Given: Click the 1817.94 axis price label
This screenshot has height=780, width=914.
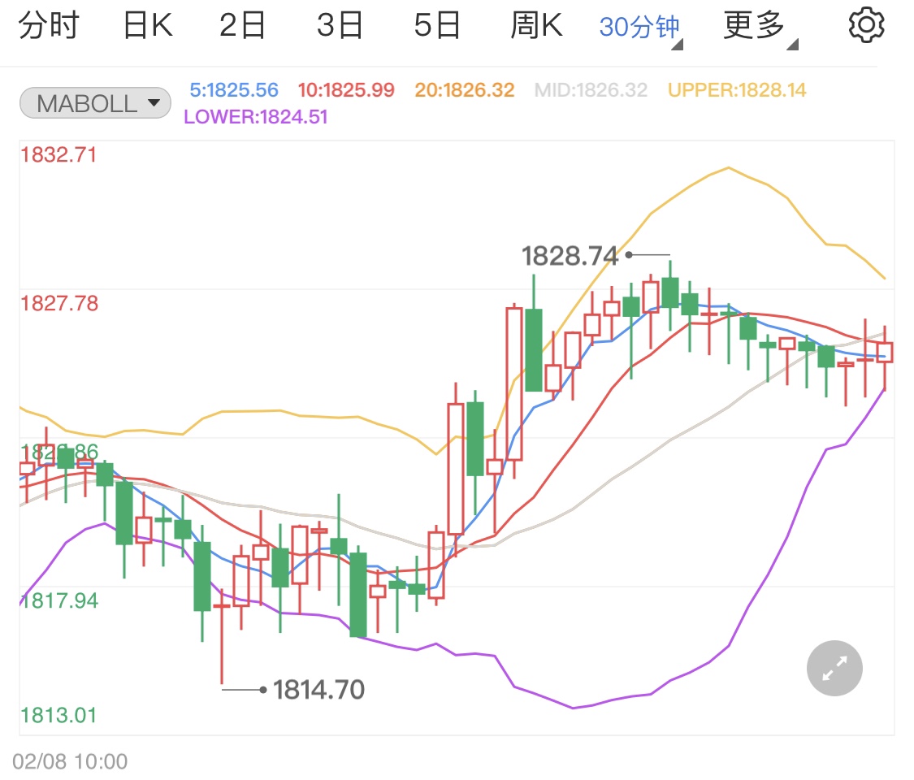Looking at the screenshot, I should [59, 600].
